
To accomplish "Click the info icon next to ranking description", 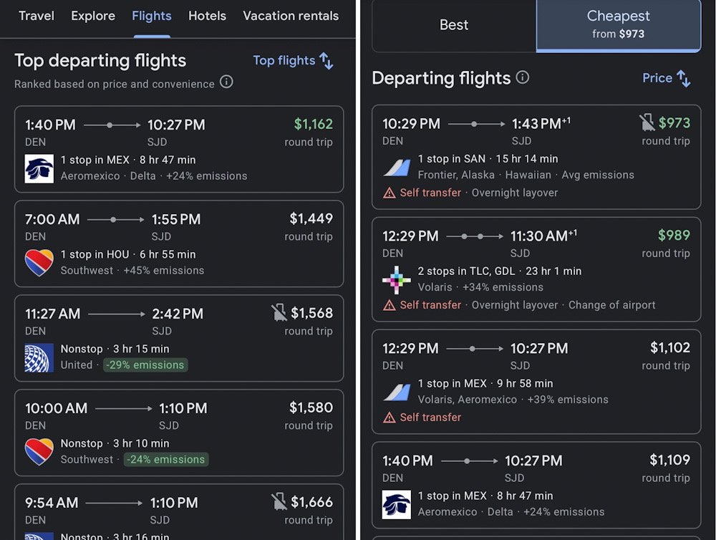I will pos(226,82).
